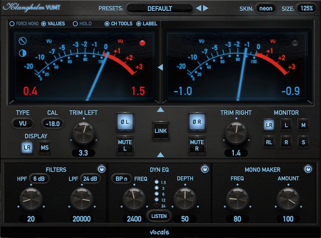Toggle the Label option
The height and width of the screenshot is (238, 321).
click(x=147, y=24)
